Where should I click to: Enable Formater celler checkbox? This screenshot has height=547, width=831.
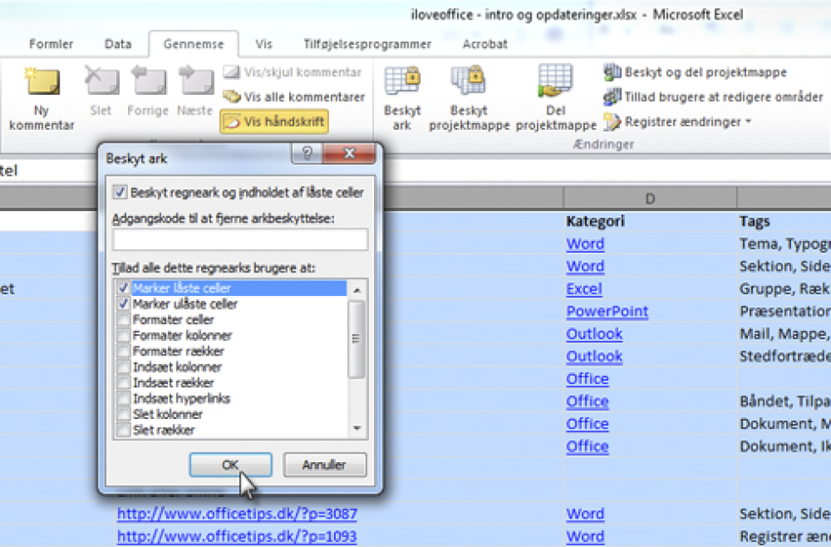(124, 320)
